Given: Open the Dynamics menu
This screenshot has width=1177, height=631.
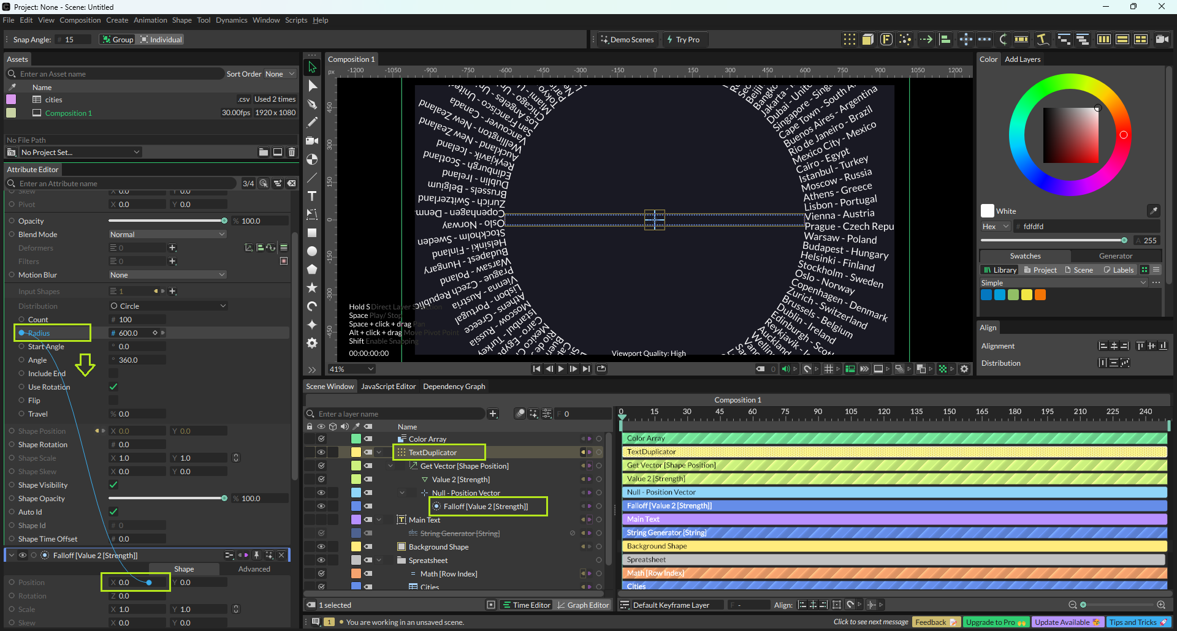Looking at the screenshot, I should click(231, 20).
